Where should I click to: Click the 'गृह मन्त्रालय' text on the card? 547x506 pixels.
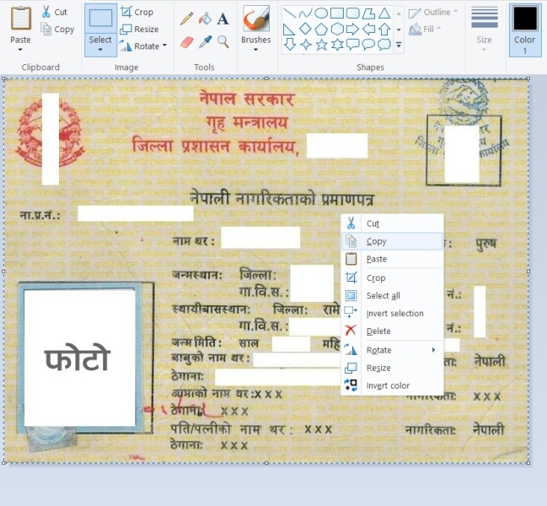point(247,123)
